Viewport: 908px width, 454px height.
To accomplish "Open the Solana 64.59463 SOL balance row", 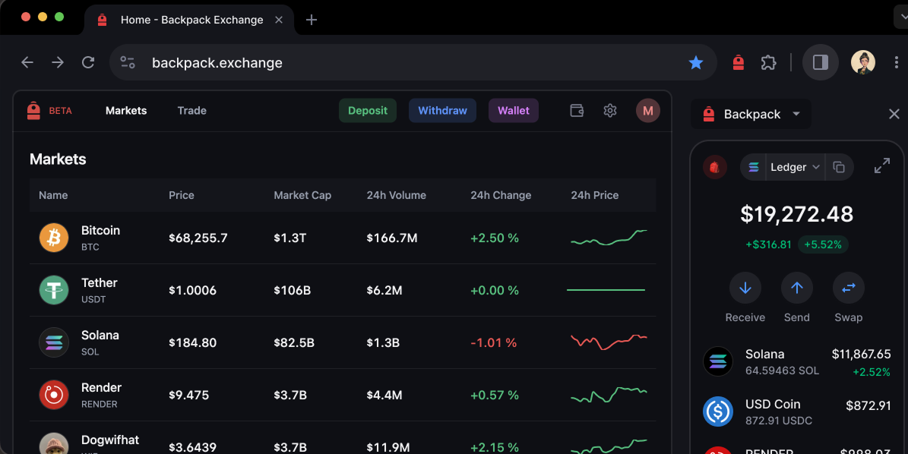I will (797, 362).
